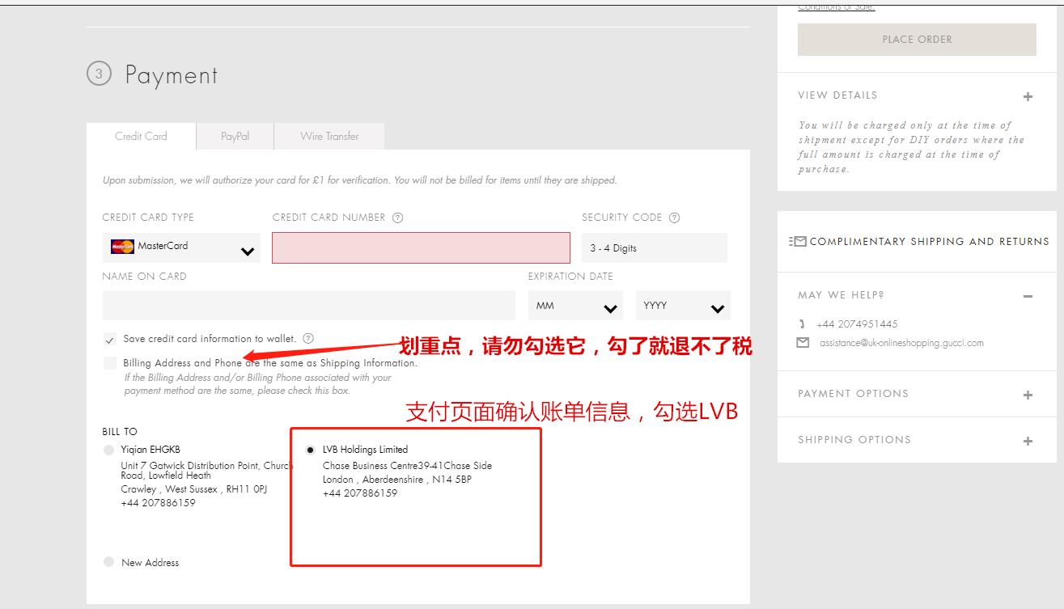Select the LVB Holdings Limited billing address
Viewport: 1064px width, 609px height.
point(312,449)
